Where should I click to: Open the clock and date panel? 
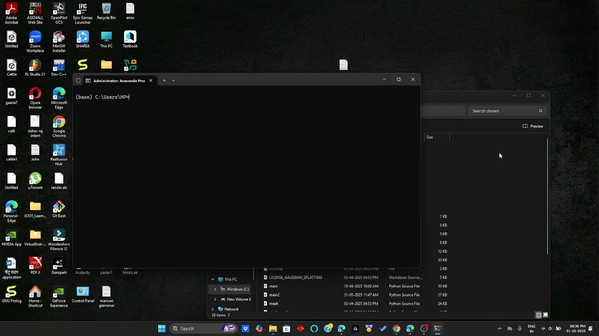pyautogui.click(x=576, y=329)
